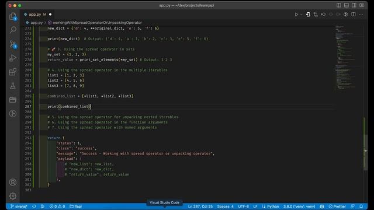
Task: Click the errors and warnings count indicator
Action: [57, 206]
